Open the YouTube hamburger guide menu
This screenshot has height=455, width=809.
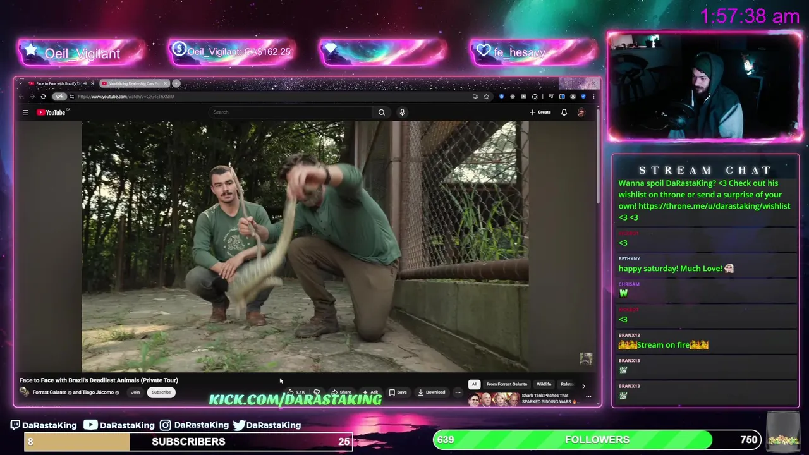click(25, 112)
